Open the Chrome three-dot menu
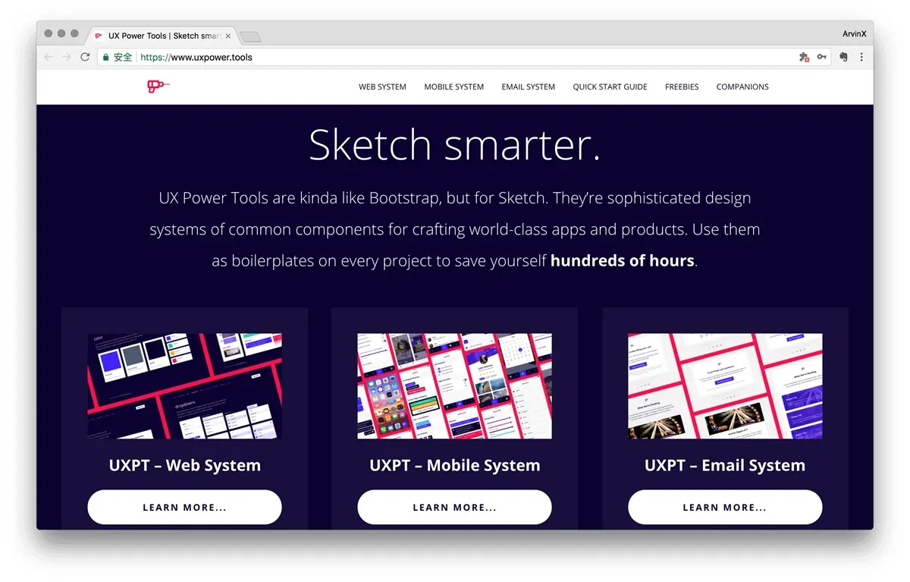This screenshot has width=910, height=582. click(861, 57)
